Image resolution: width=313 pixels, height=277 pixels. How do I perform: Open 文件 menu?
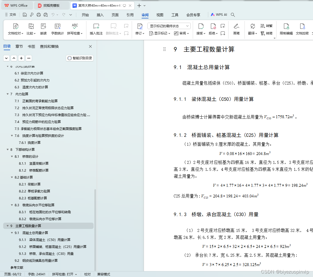tap(11, 15)
